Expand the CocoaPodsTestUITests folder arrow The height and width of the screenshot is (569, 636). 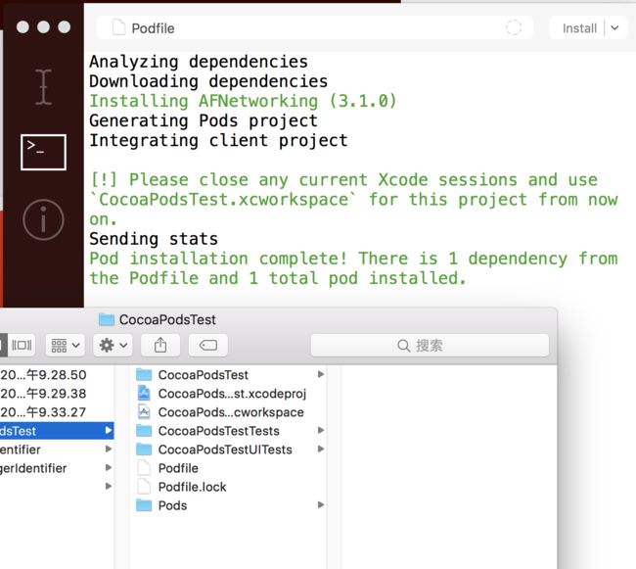[x=320, y=449]
